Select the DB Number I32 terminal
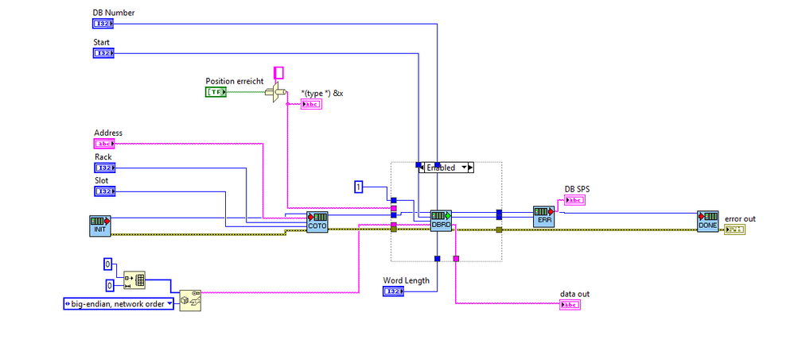The width and height of the screenshot is (794, 347). (x=103, y=24)
